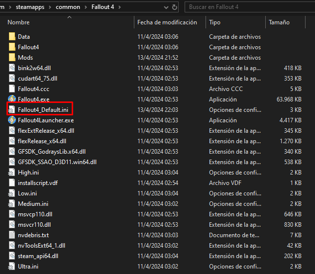Viewport: 315px width, 274px height.
Task: Select the High.ini file icon
Action: coord(11,172)
